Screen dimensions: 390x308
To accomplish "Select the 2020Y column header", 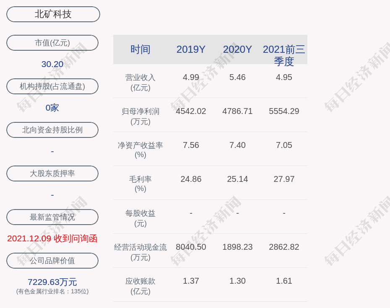I will pos(237,49).
